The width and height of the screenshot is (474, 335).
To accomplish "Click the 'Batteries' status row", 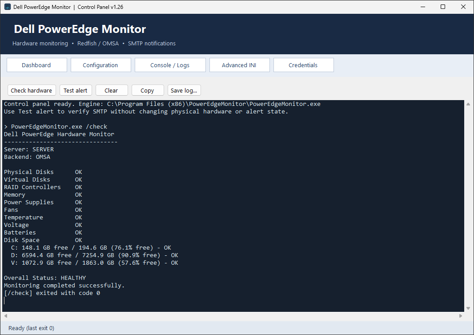I will (x=43, y=232).
